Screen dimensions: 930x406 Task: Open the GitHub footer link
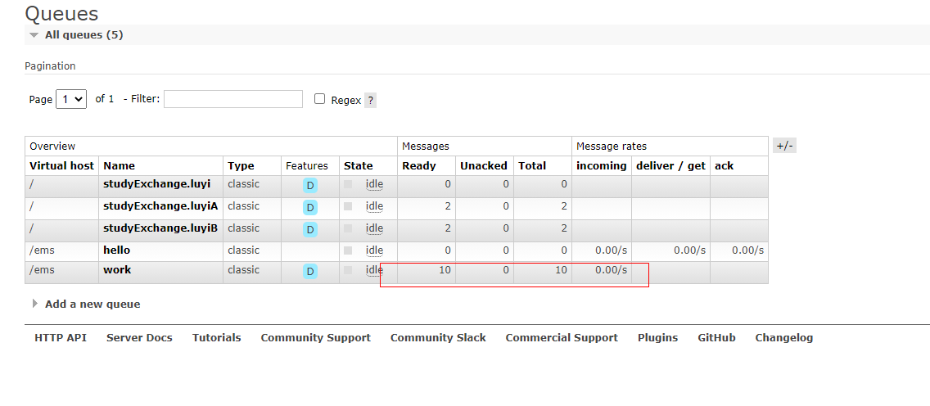[x=716, y=338]
